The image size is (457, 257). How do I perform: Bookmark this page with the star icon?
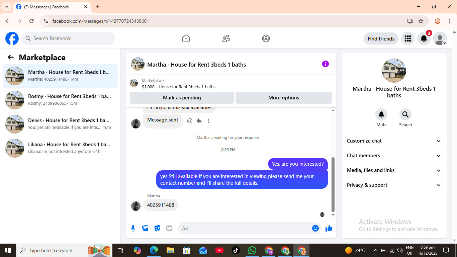421,21
